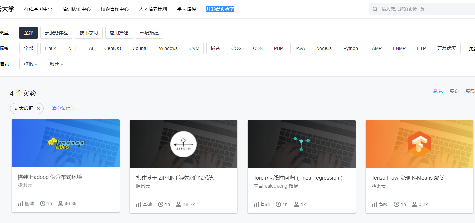Screen dimensions: 475x223
Task: Select the 云服务体验 type filter
Action: click(56, 33)
